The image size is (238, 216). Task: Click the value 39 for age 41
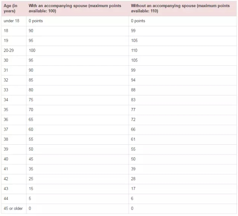[133, 169]
